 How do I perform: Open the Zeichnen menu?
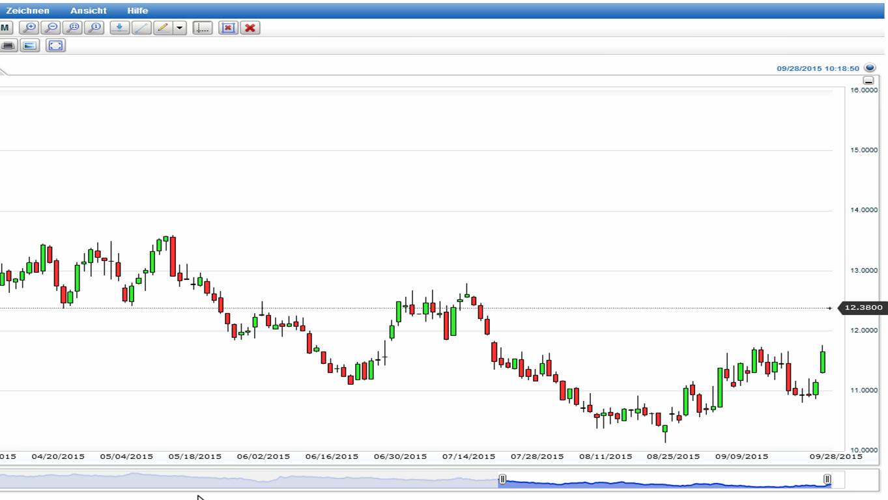[x=27, y=10]
